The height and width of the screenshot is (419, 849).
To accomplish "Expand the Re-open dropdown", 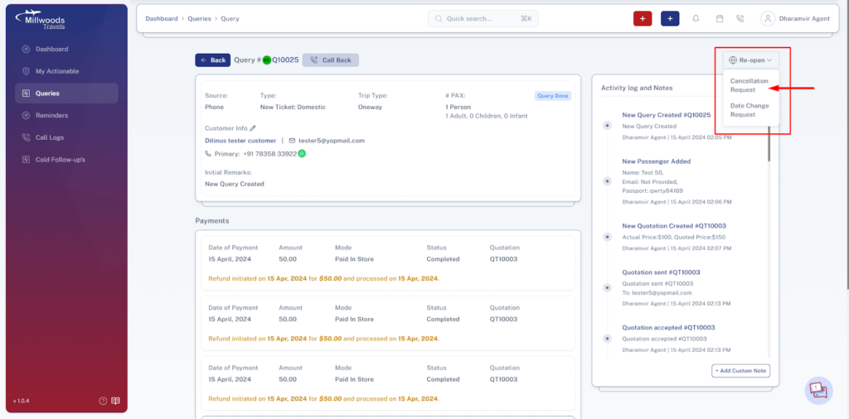I will (750, 60).
